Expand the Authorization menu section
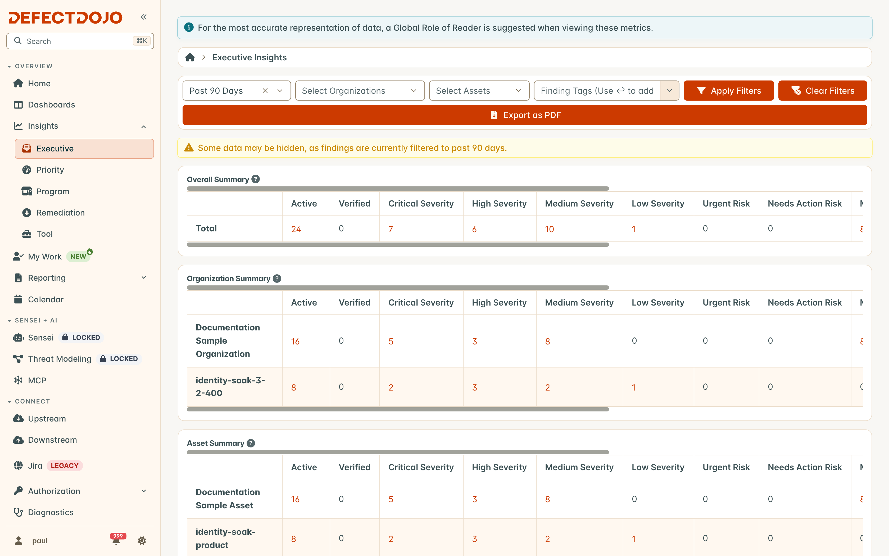 (144, 491)
